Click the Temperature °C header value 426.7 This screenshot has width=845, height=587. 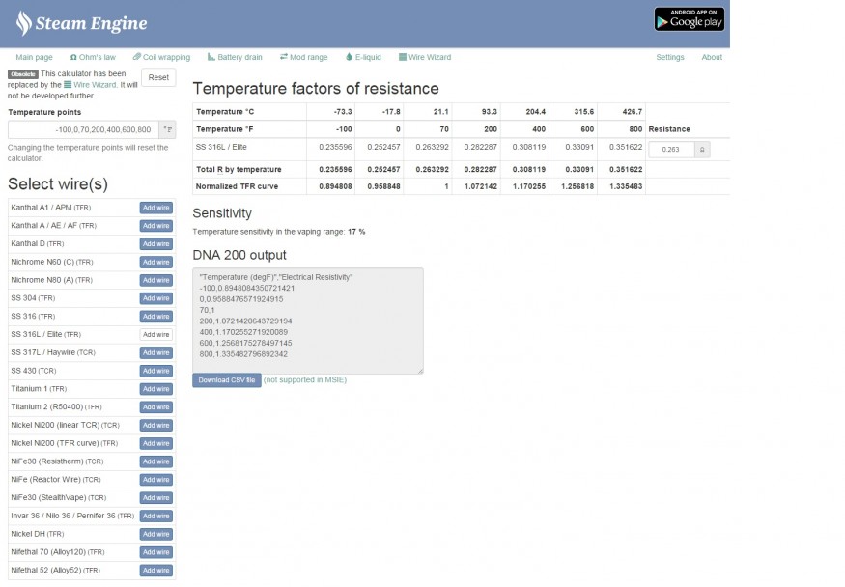point(633,111)
